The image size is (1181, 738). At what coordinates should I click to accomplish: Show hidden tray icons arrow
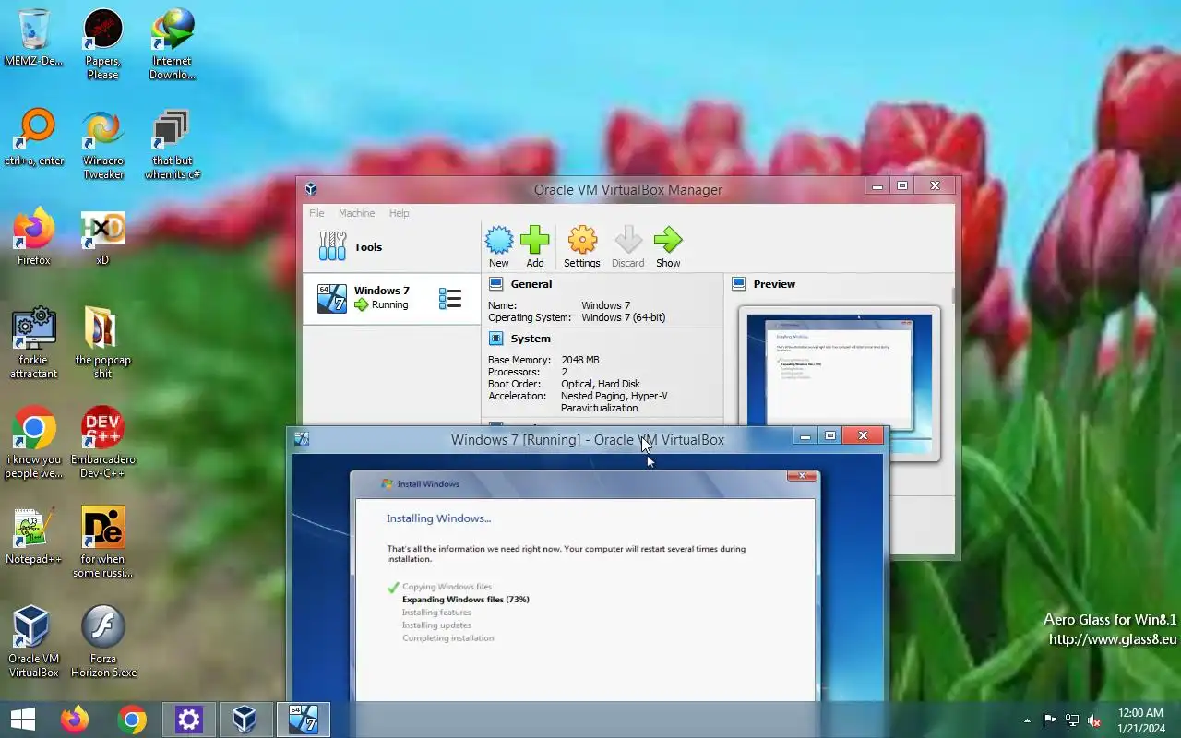(1027, 720)
